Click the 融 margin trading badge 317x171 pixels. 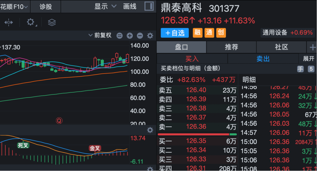[x=198, y=33]
